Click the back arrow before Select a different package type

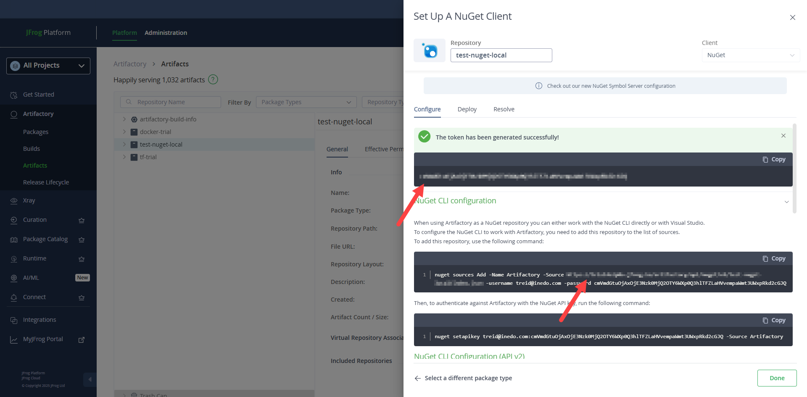tap(417, 378)
